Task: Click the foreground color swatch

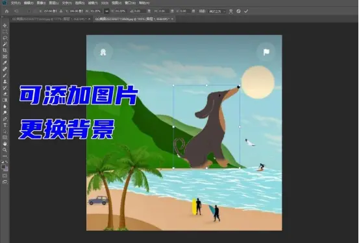Action: (x=3, y=167)
